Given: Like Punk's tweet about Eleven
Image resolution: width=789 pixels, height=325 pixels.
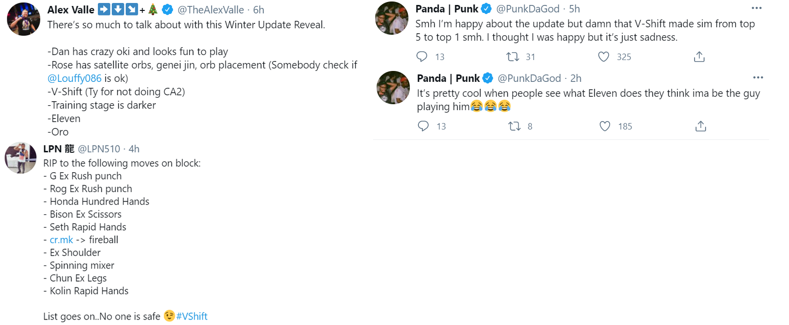Looking at the screenshot, I should click(605, 126).
